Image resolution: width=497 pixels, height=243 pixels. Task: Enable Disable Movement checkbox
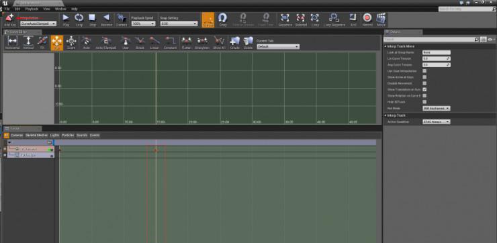[x=424, y=83]
